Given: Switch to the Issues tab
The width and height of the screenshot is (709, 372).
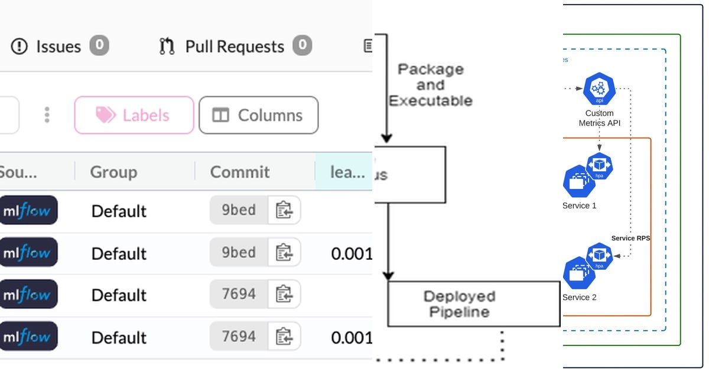Looking at the screenshot, I should [59, 46].
